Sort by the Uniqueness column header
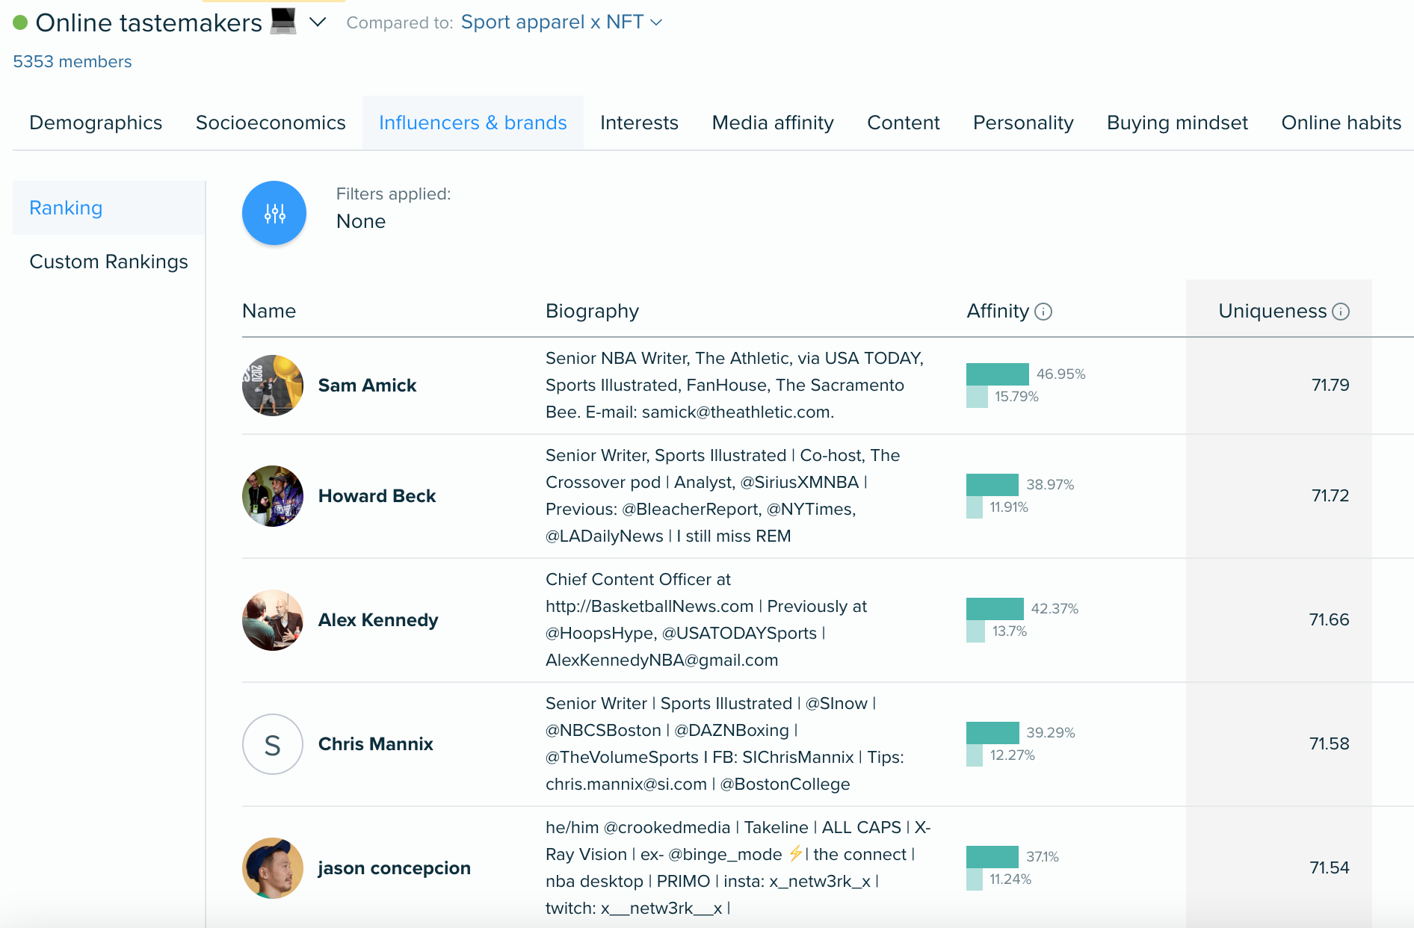The width and height of the screenshot is (1414, 928). tap(1272, 311)
